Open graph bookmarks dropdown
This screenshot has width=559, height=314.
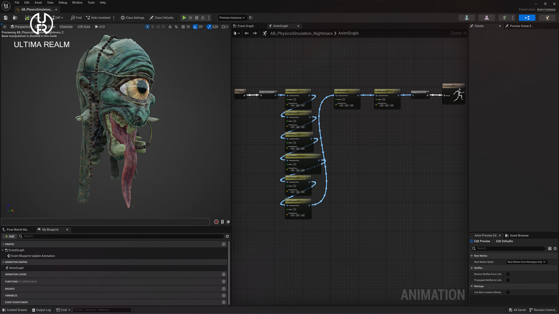(x=237, y=33)
